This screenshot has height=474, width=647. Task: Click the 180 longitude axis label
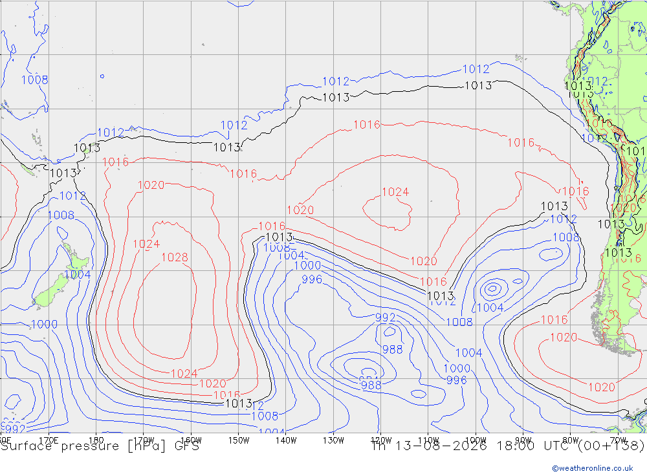[96, 440]
